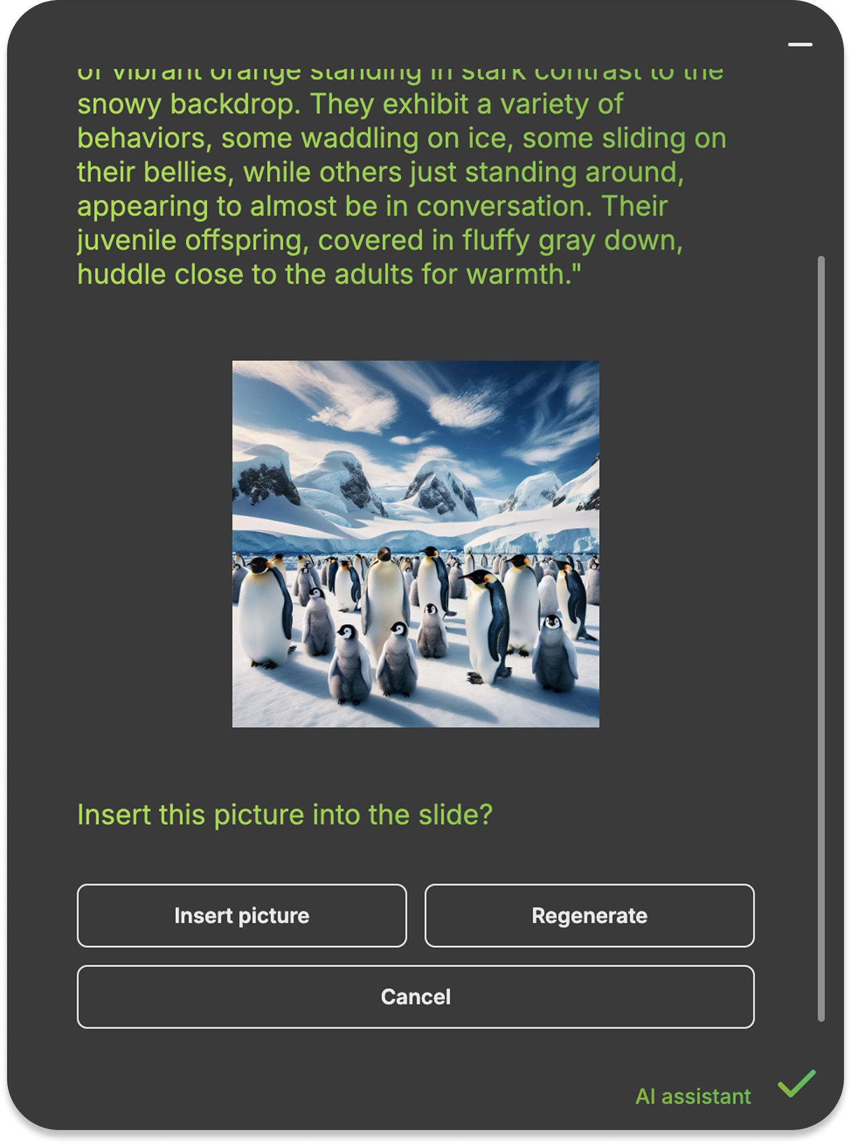The width and height of the screenshot is (851, 1144).
Task: Click the "juvenile offspring" text line
Action: click(380, 241)
